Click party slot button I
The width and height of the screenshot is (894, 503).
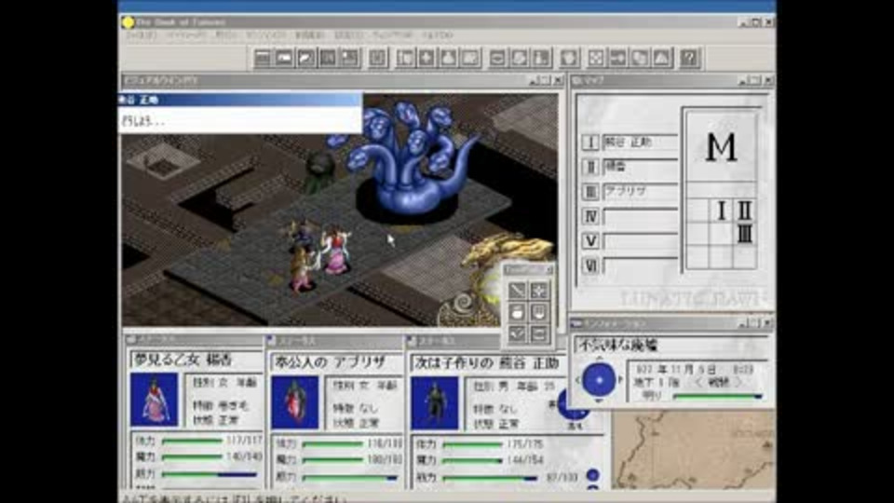point(590,142)
